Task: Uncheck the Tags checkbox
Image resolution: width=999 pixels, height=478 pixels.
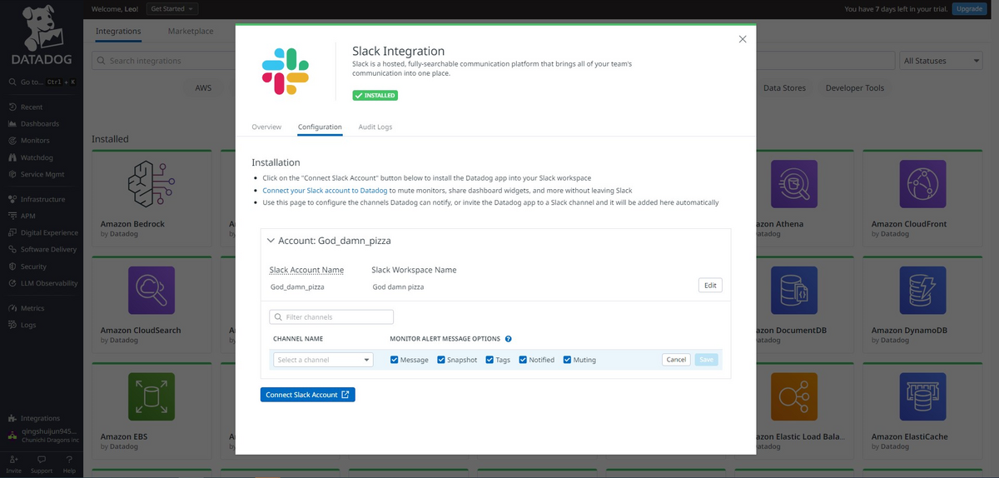Action: tap(490, 360)
